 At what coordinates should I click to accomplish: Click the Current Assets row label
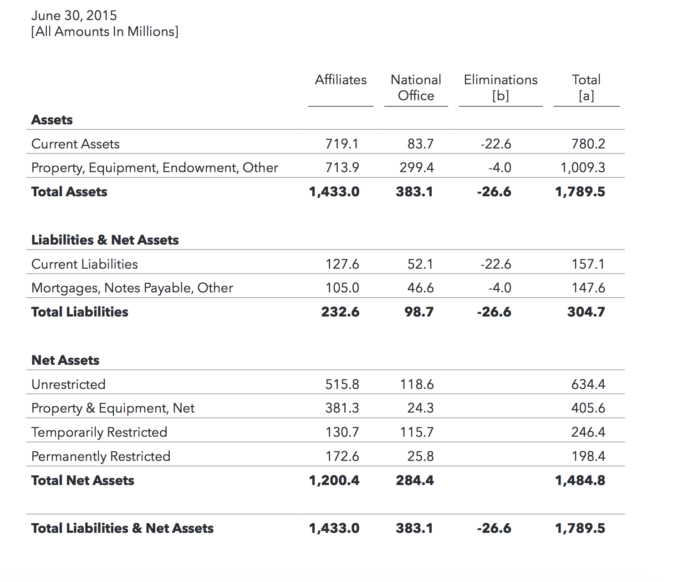[x=75, y=144]
